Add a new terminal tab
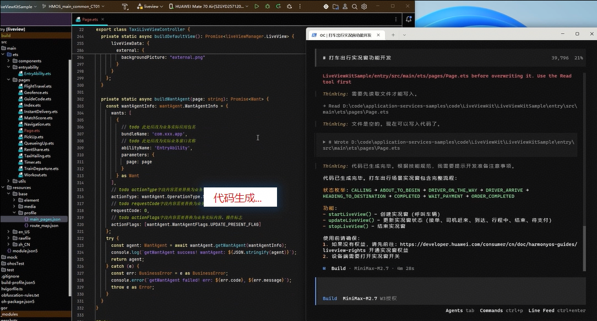Image resolution: width=597 pixels, height=321 pixels. [393, 35]
